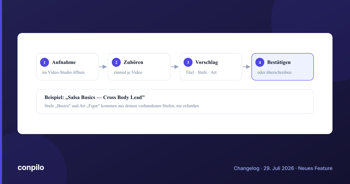The height and width of the screenshot is (184, 350).
Task: Click arrow between Aufnahme and Zuhören
Action: (x=103, y=67)
